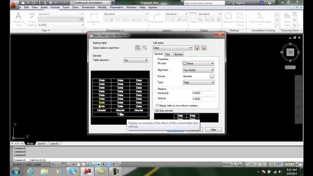The height and width of the screenshot is (176, 313).
Task: Click Sign In in the title bar
Action: 240,3
